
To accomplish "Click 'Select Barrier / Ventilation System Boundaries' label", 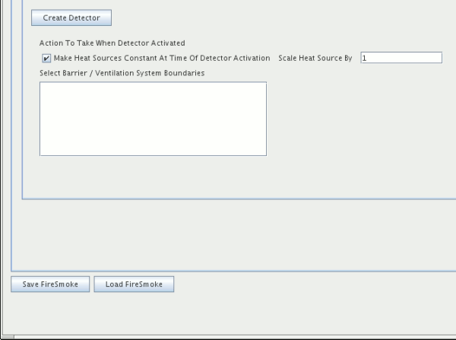I will [x=122, y=73].
